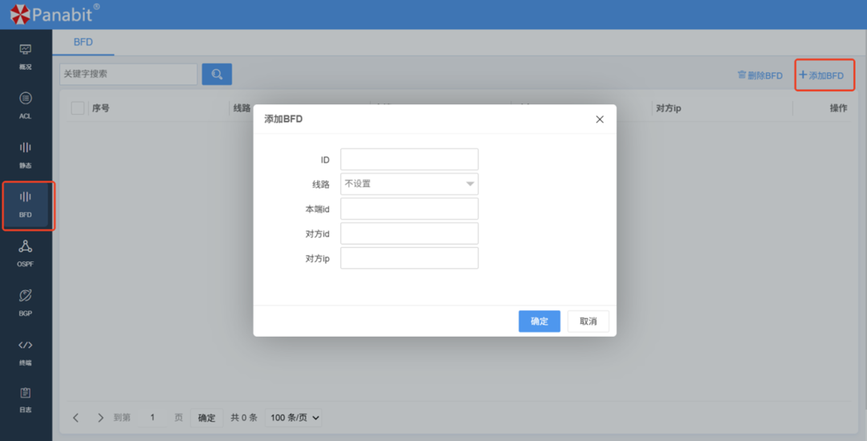867x441 pixels.
Task: Switch to the BFD tab
Action: [x=83, y=42]
